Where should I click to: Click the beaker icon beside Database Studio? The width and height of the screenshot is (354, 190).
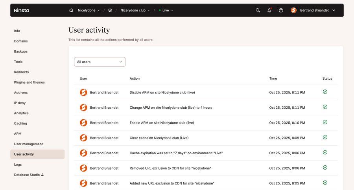(42, 175)
